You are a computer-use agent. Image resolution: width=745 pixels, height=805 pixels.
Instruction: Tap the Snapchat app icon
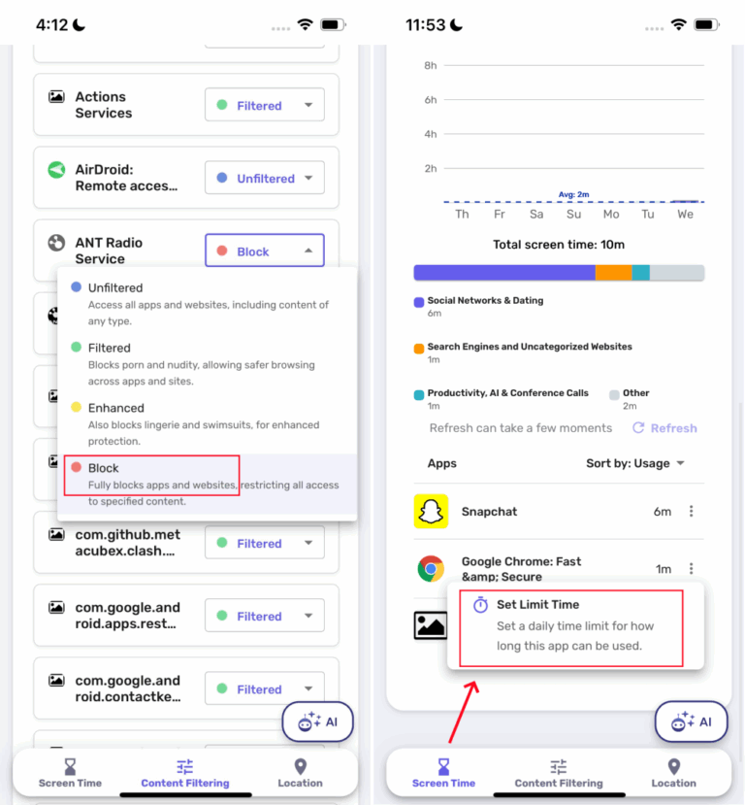point(431,512)
